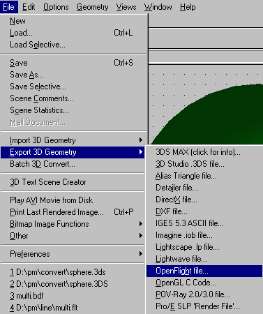263x314 pixels.
Task: Export as POV-Ray 2.0/3.0 file...
Action: (204, 294)
